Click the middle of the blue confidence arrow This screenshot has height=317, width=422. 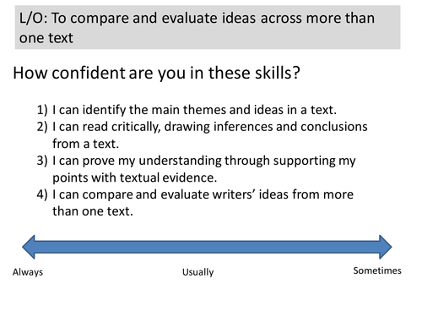[207, 247]
